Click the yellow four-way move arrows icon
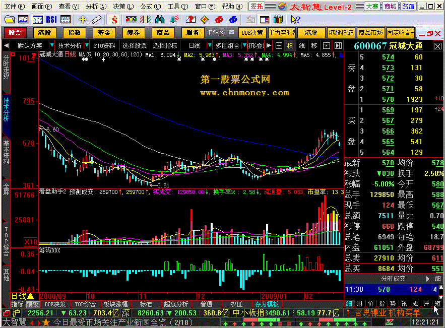 [x=83, y=19]
